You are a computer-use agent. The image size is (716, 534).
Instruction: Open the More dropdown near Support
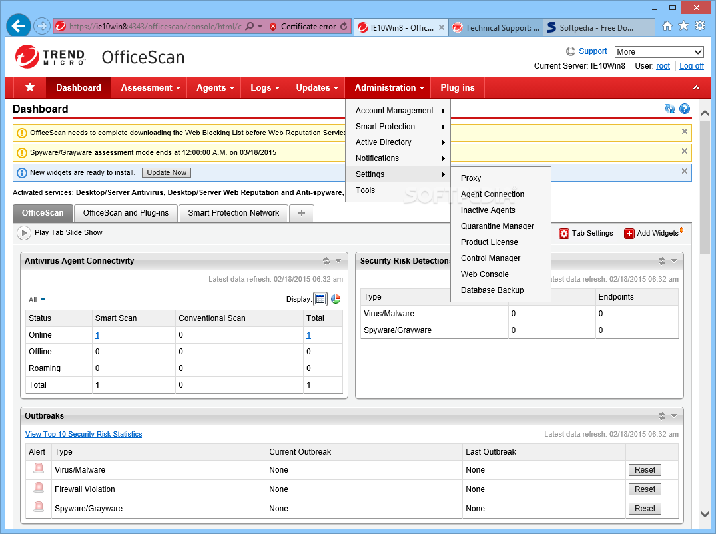tap(659, 51)
